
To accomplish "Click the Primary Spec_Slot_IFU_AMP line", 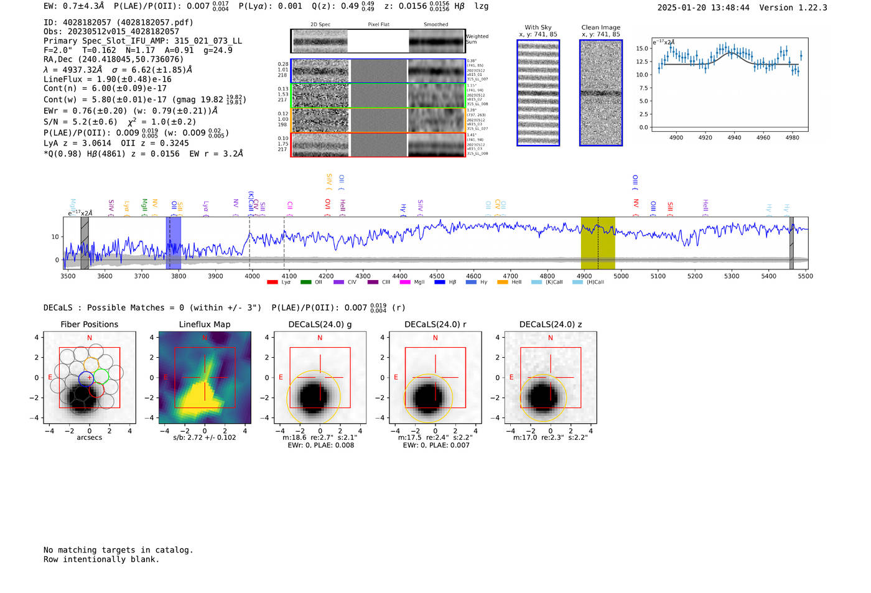I will coord(142,41).
